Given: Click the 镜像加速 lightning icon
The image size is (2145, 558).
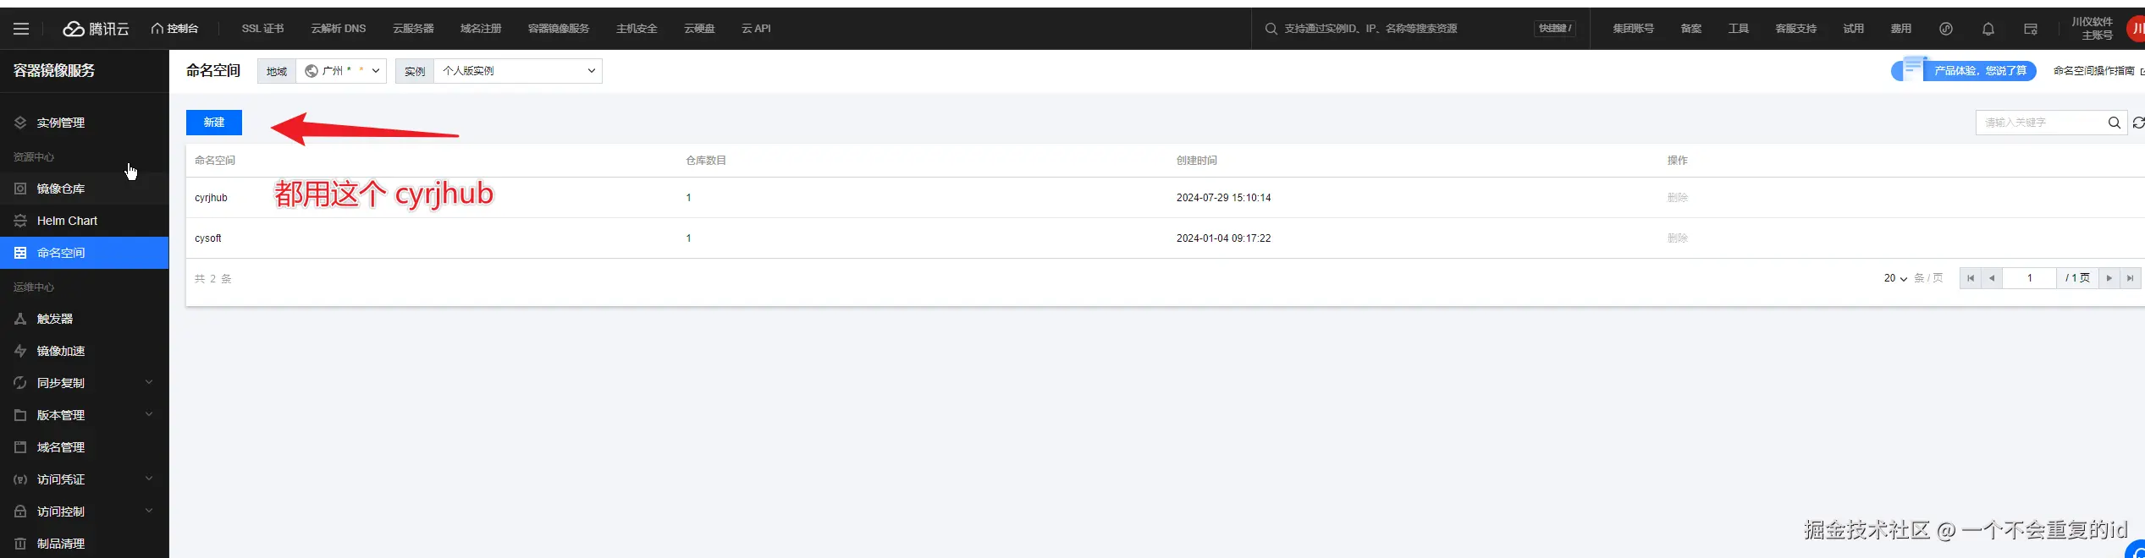Looking at the screenshot, I should click(20, 351).
